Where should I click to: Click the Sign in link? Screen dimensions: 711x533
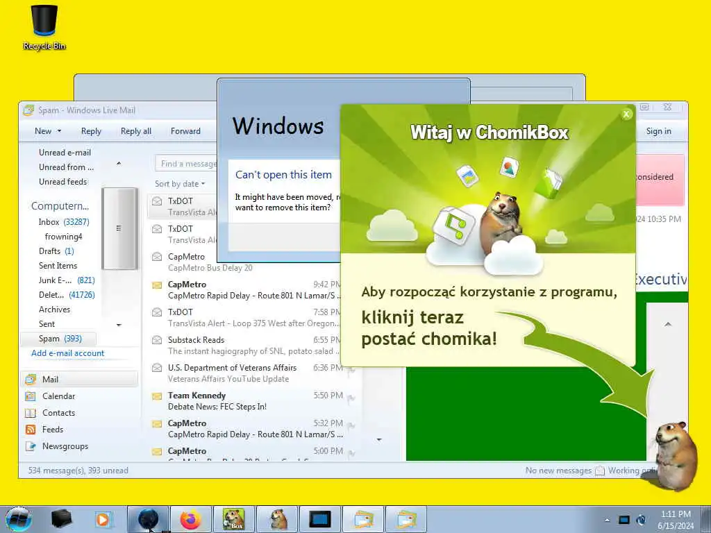(658, 131)
